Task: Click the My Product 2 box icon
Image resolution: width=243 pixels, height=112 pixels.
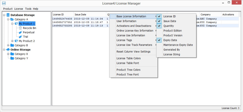Action: tap(16, 41)
